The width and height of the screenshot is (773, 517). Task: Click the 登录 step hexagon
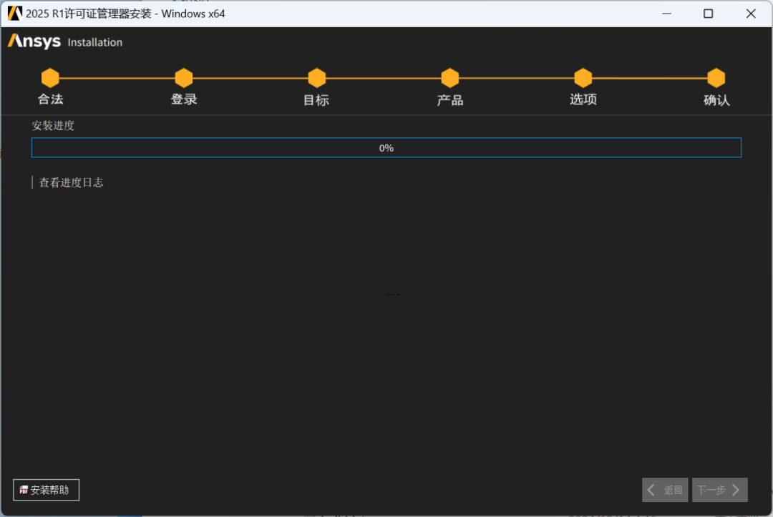(x=184, y=78)
